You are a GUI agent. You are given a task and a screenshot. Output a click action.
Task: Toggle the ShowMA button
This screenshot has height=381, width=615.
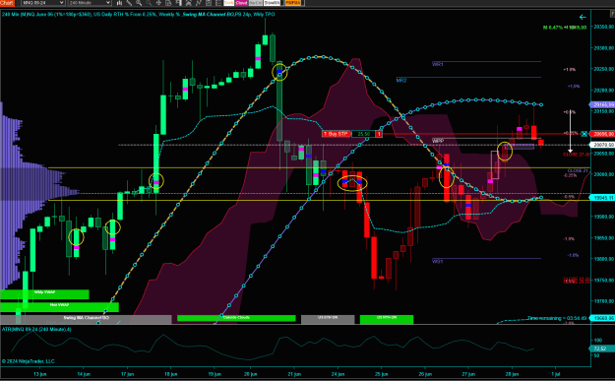(x=272, y=3)
